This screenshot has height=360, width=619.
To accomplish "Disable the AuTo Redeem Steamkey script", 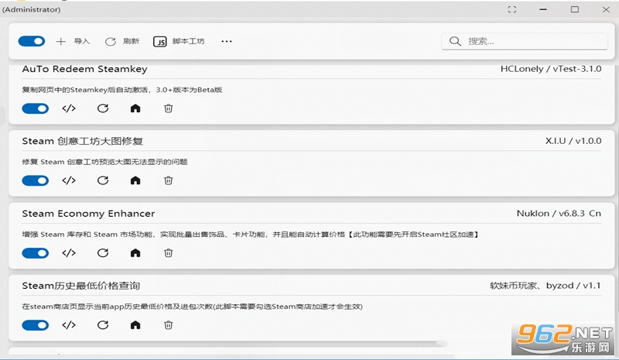I will pos(36,108).
